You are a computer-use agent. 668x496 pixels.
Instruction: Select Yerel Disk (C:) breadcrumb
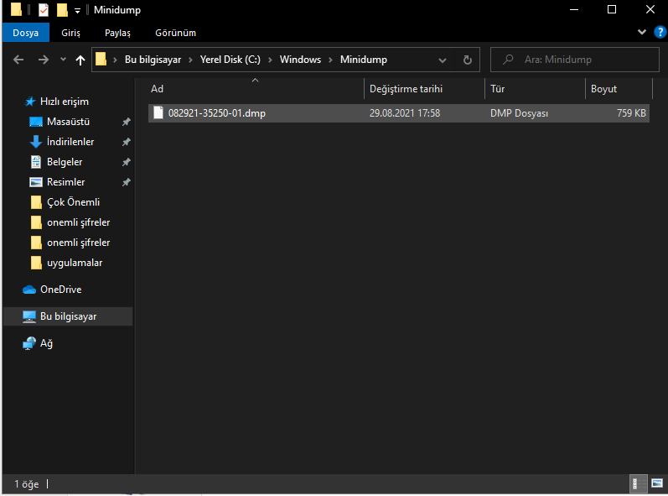230,60
